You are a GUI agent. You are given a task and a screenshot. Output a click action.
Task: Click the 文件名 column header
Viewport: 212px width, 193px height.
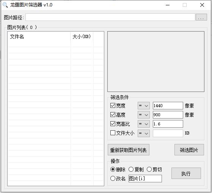tap(39, 36)
